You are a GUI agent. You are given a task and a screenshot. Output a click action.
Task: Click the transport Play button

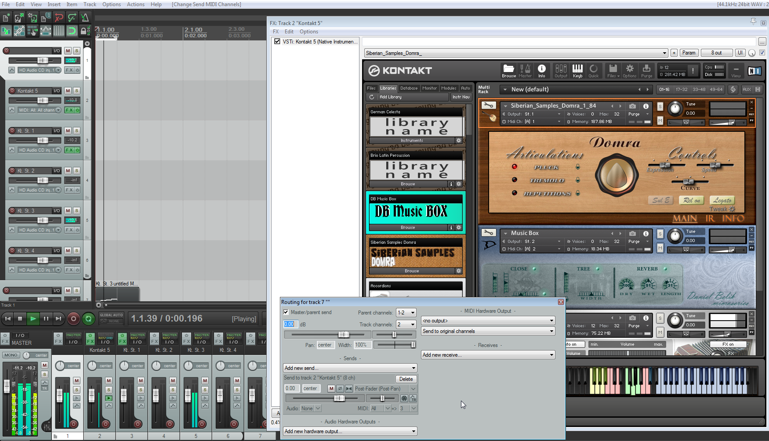[33, 318]
